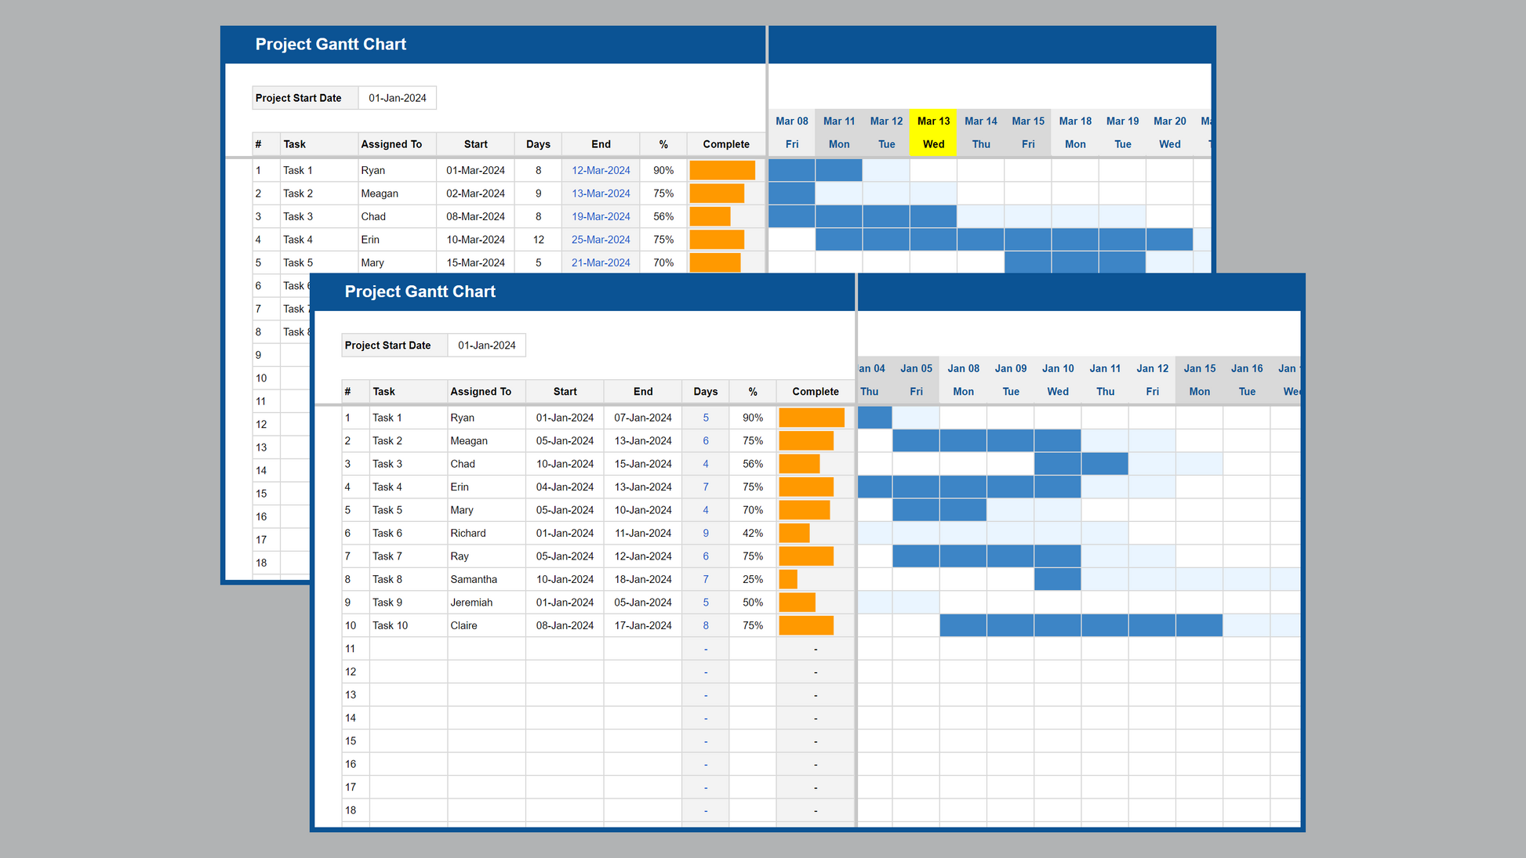Click Task 1 orange progress bar in front chart
Screen dimensions: 1526x858
(x=811, y=418)
